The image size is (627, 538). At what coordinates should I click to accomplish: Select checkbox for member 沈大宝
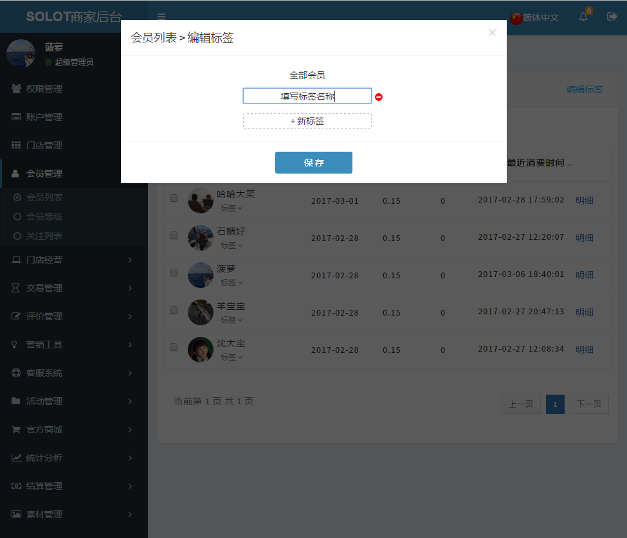click(x=174, y=347)
